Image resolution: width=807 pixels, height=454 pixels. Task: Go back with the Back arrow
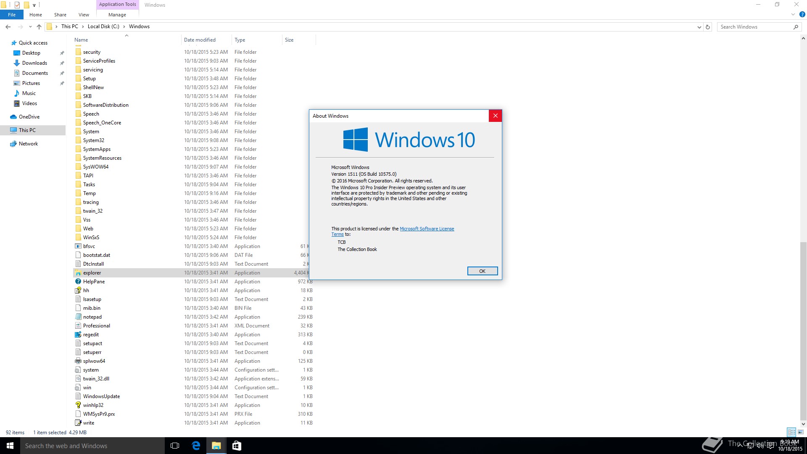8,27
